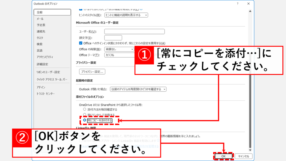Open リボンのユーザー設定 category

coord(48,72)
